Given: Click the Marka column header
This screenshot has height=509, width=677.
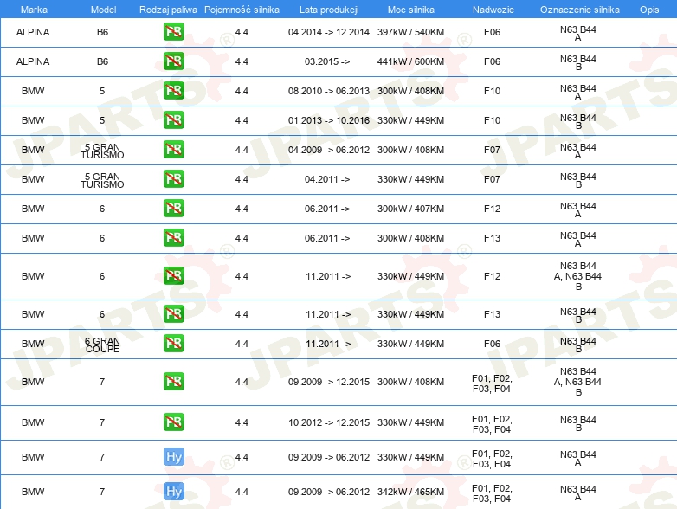Looking at the screenshot, I should pos(34,10).
